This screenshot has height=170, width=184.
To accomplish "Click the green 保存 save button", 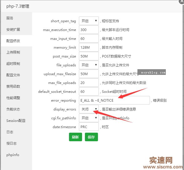I will [x=91, y=137].
